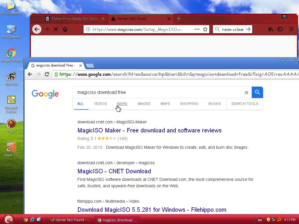This screenshot has height=224, width=299.
Task: Go back in the Chrome window
Action: point(30,74)
